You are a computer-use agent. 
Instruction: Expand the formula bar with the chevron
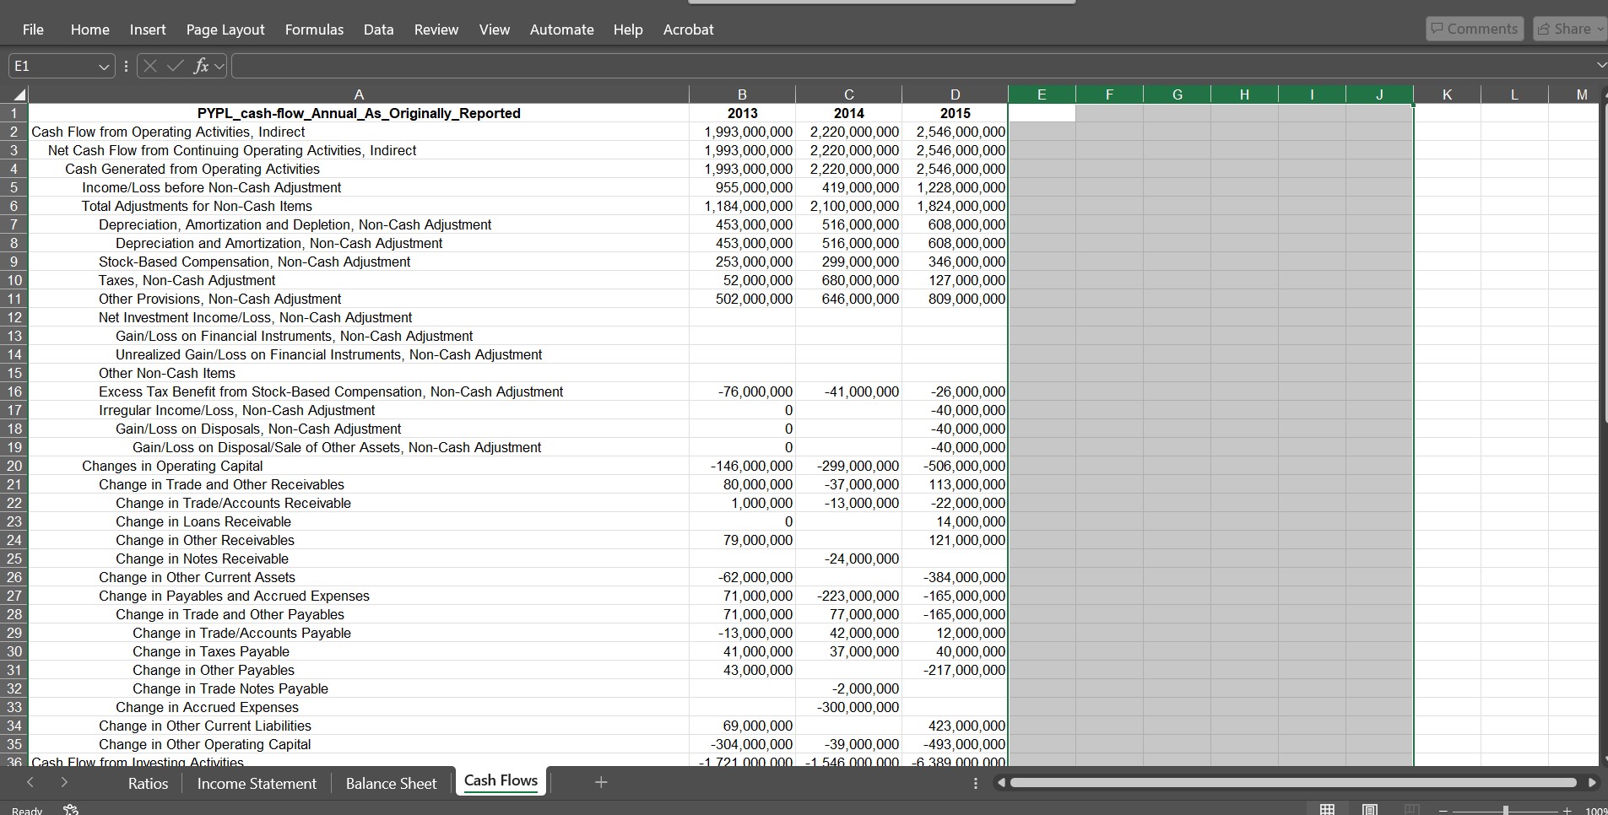(x=1600, y=65)
